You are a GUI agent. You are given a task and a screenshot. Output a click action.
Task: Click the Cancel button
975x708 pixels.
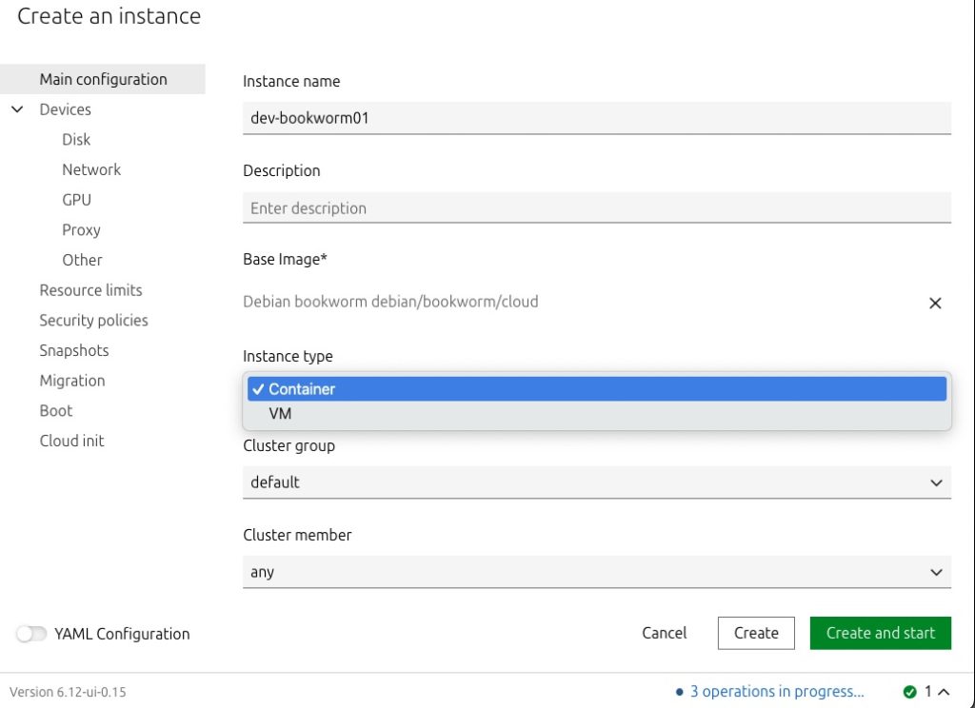pos(664,633)
